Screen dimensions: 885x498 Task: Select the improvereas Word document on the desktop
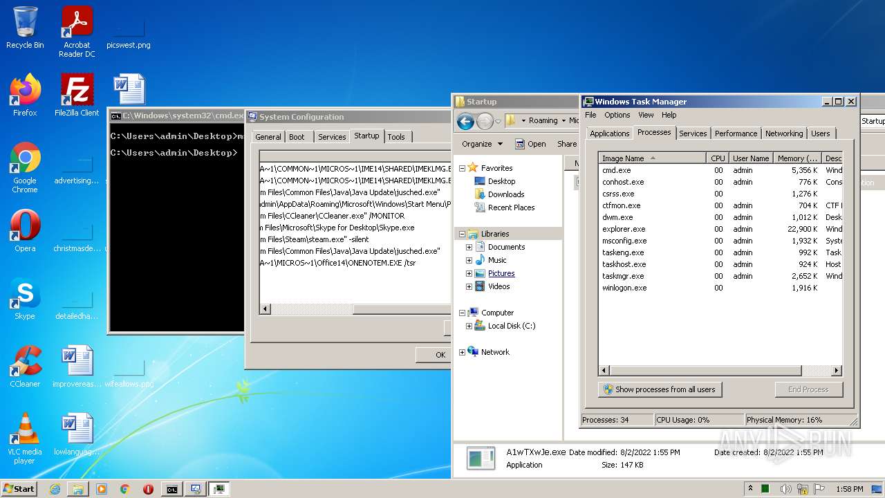(77, 367)
